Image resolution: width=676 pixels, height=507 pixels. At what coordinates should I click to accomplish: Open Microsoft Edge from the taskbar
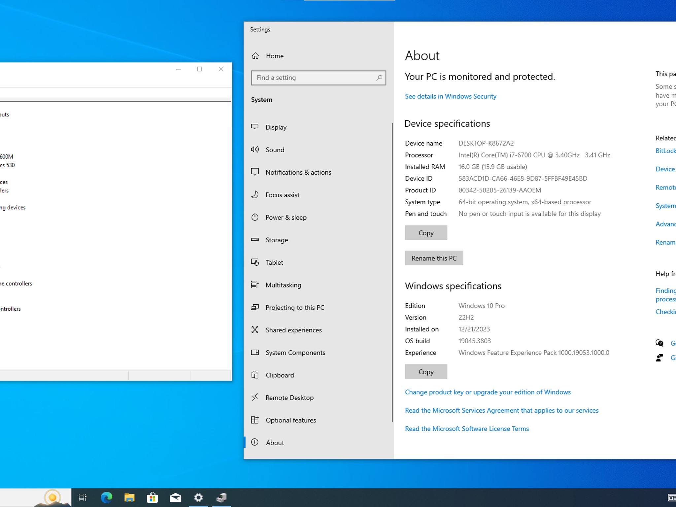coord(106,497)
